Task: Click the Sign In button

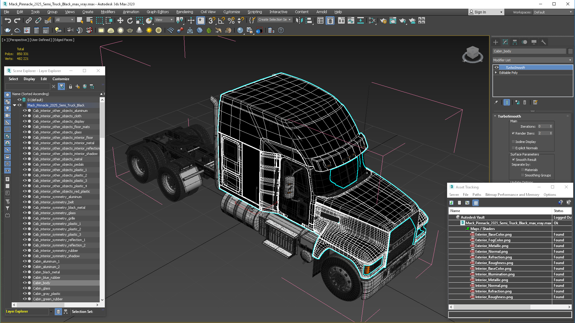Action: tap(480, 12)
